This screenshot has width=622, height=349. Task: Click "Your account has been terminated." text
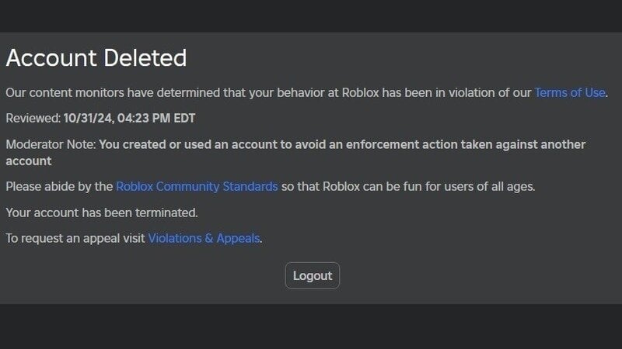click(102, 212)
